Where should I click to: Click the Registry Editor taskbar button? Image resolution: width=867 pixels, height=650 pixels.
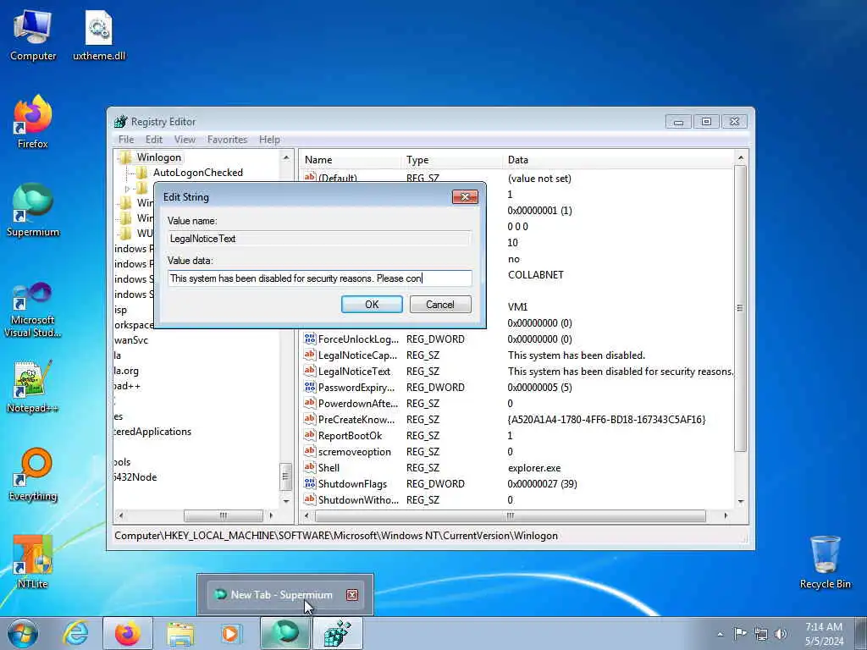pos(338,633)
